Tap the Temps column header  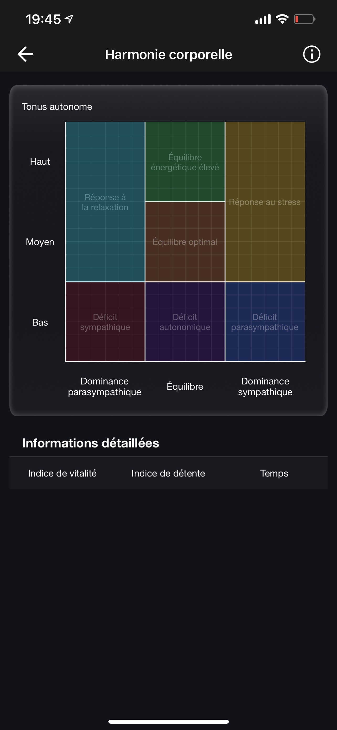click(x=274, y=473)
